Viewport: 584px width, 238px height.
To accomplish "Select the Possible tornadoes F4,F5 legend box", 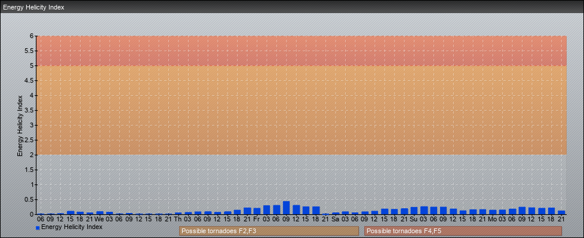I will [463, 231].
